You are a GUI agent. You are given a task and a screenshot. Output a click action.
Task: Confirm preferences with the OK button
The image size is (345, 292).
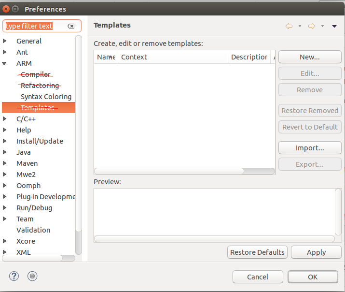pyautogui.click(x=313, y=277)
